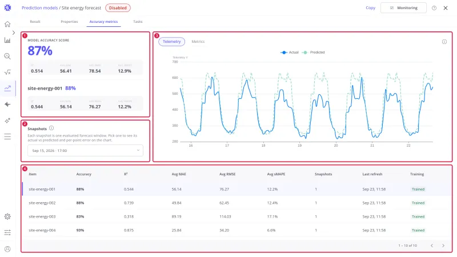The width and height of the screenshot is (457, 257).
Task: Open the pulse waveform anomaly sidebar icon
Action: point(7,105)
